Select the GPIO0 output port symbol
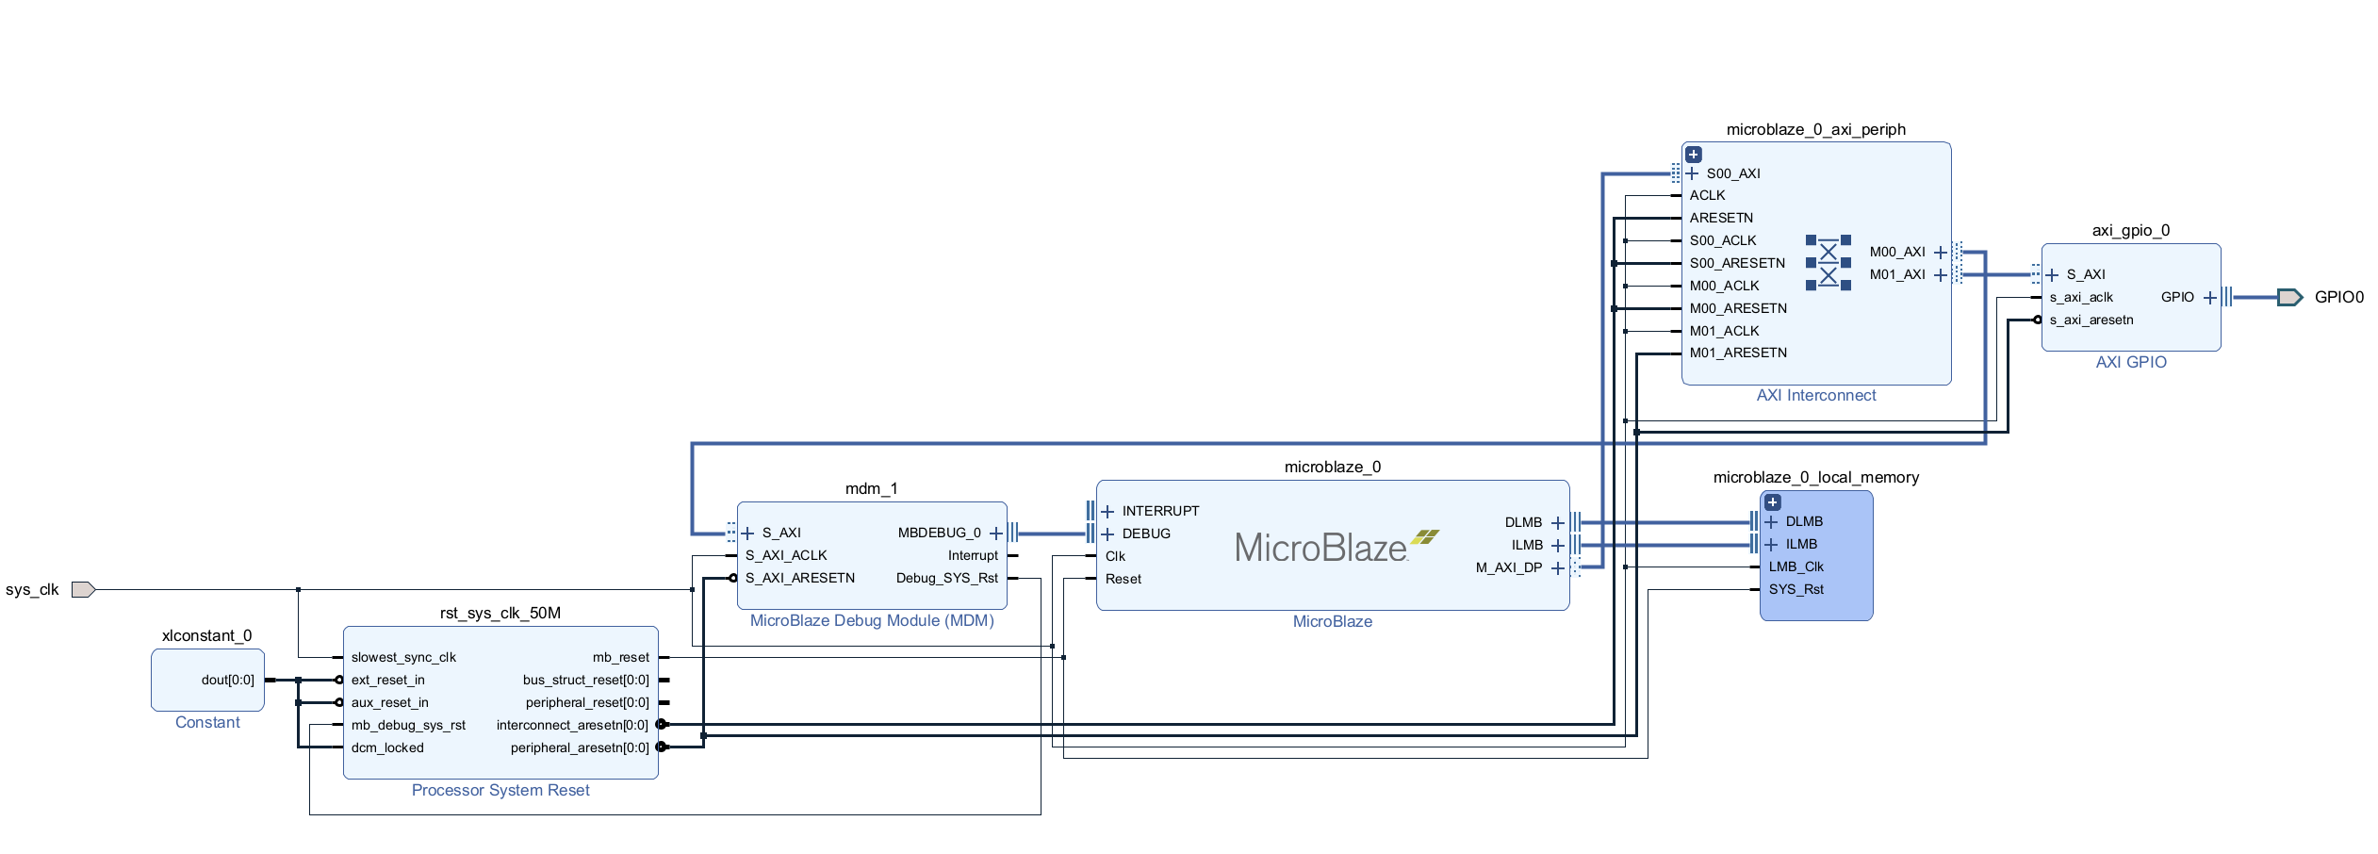 pyautogui.click(x=2290, y=298)
